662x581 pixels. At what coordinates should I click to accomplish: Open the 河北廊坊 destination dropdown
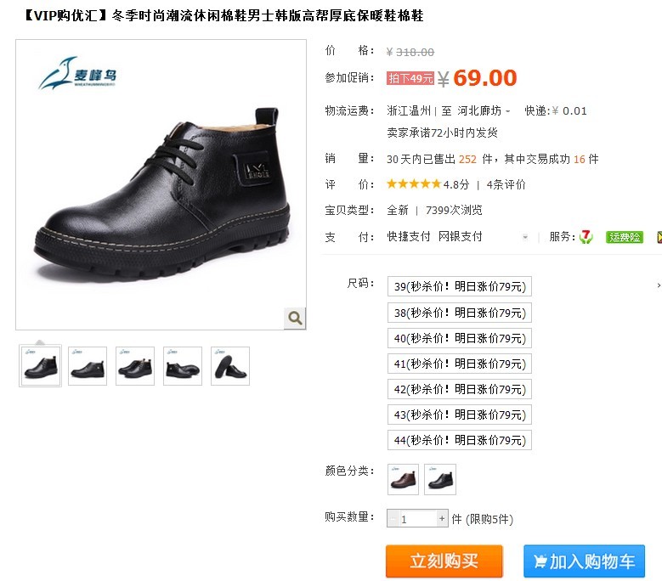pyautogui.click(x=484, y=111)
